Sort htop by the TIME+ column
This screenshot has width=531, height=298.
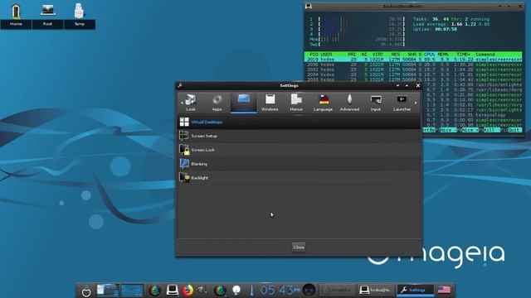click(x=463, y=54)
